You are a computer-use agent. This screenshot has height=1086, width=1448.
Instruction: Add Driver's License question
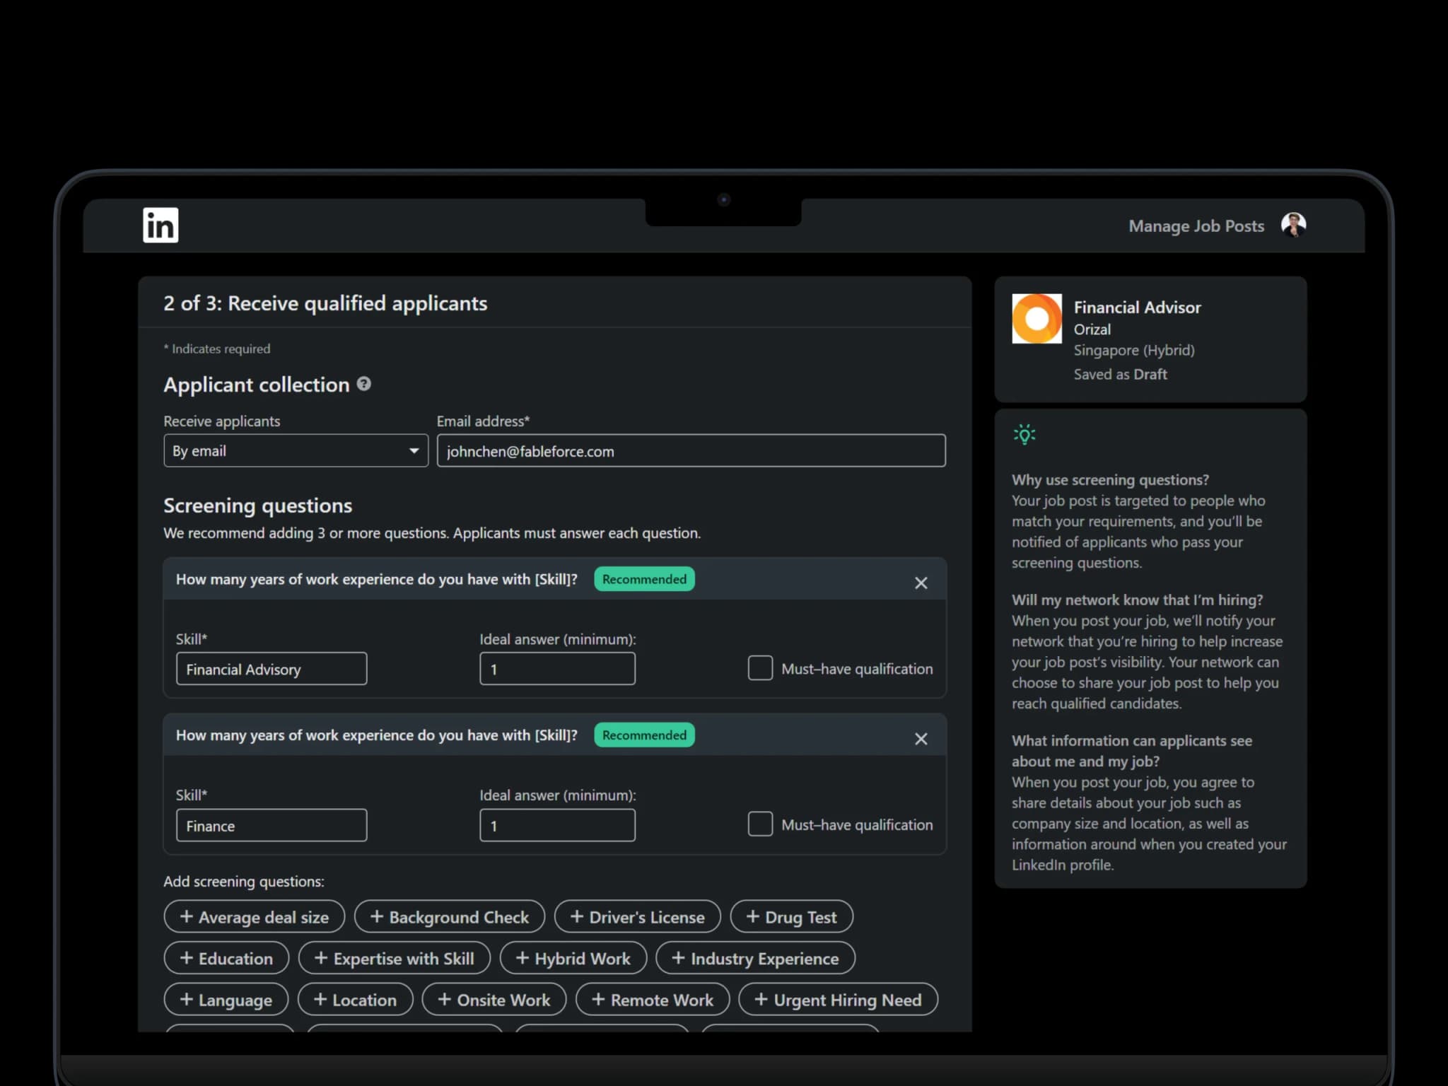[x=638, y=917]
